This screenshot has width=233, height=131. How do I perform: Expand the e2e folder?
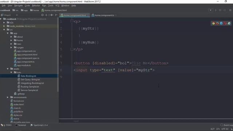coord(4,23)
